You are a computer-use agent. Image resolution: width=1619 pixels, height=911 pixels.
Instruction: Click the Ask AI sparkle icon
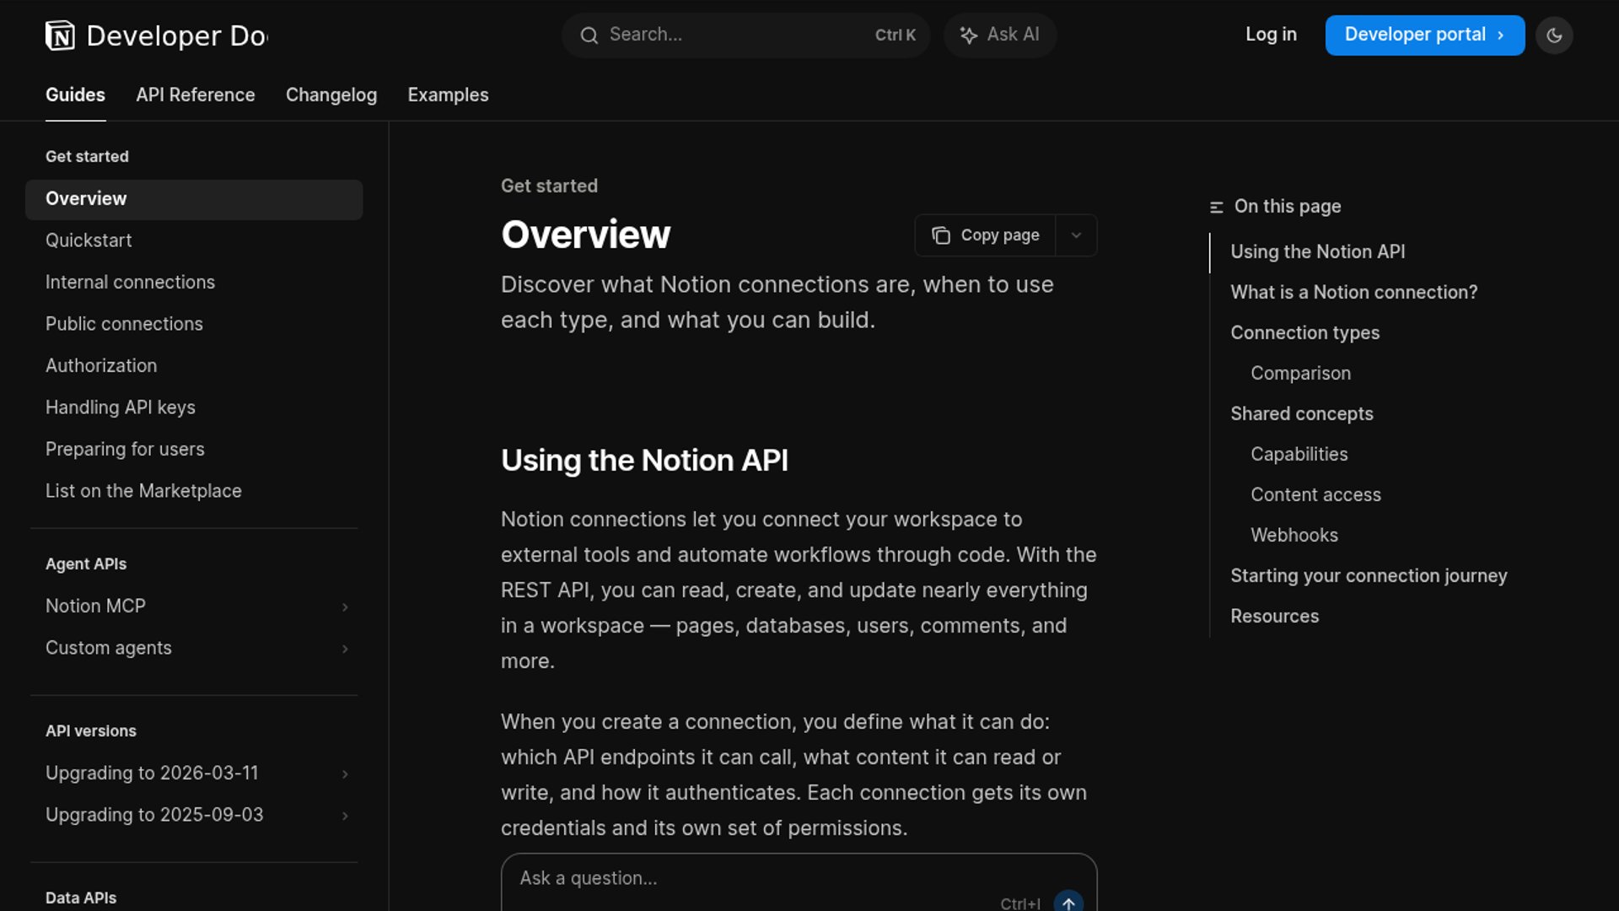[969, 35]
